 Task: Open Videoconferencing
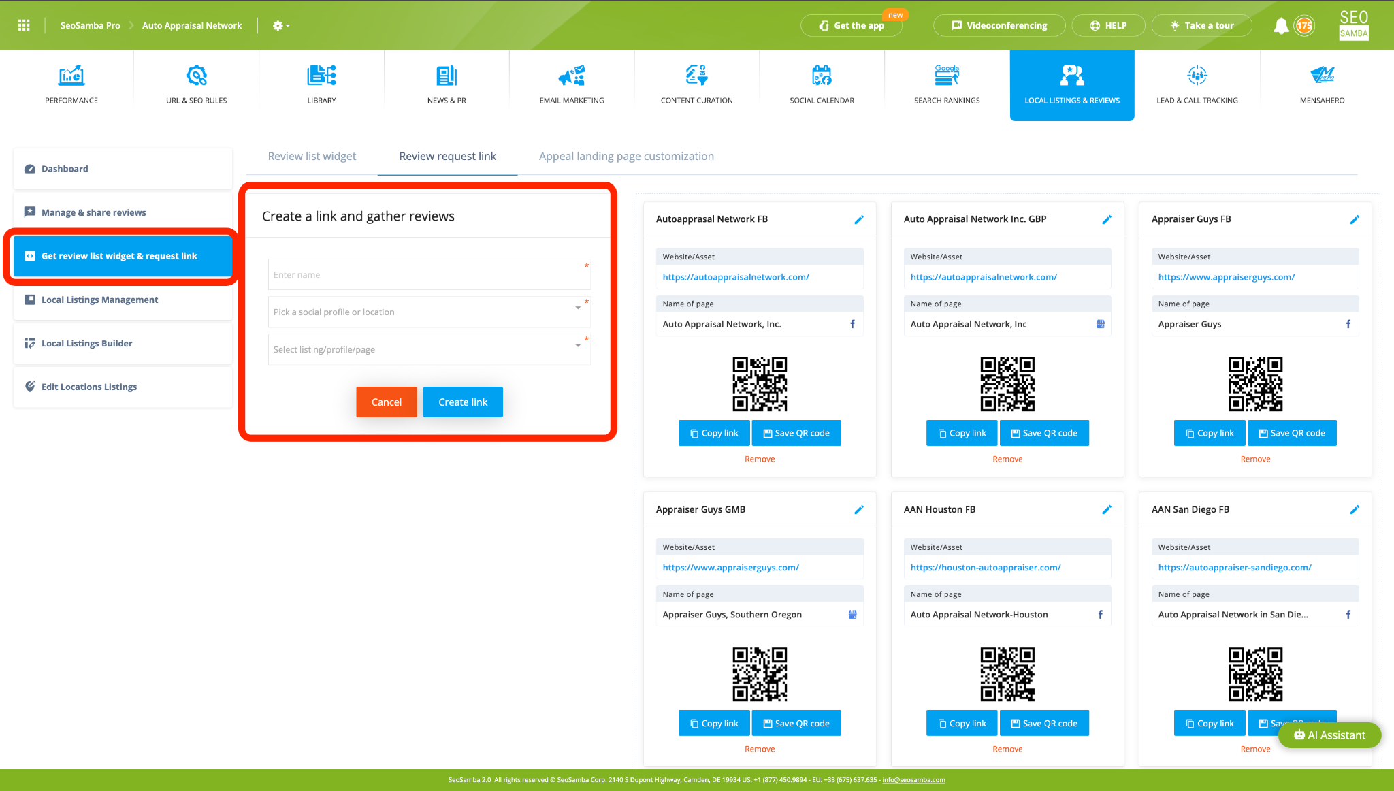[x=999, y=25]
